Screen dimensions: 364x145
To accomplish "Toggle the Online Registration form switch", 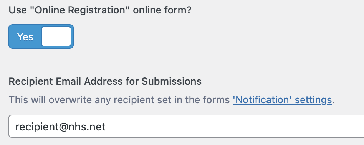I will point(41,36).
